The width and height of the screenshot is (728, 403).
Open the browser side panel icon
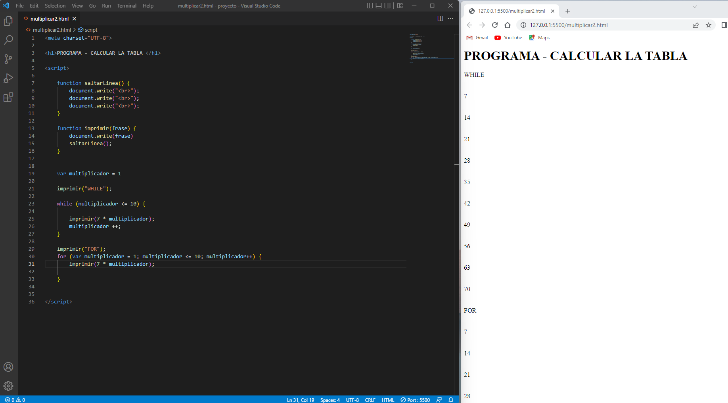[724, 25]
